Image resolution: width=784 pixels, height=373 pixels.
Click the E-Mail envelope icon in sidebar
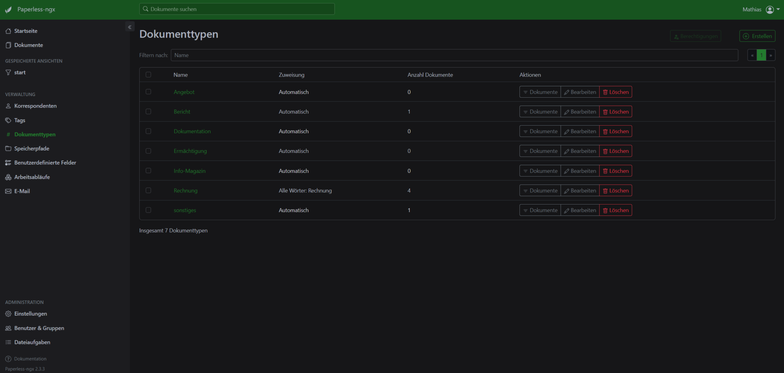(x=8, y=191)
